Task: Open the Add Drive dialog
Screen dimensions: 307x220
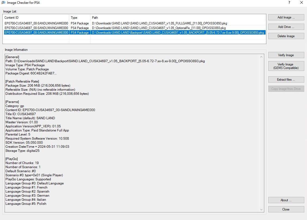Action: pyautogui.click(x=286, y=27)
